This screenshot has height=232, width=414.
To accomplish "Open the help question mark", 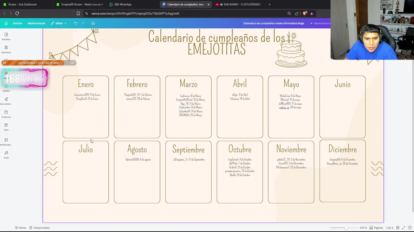I will (409, 228).
